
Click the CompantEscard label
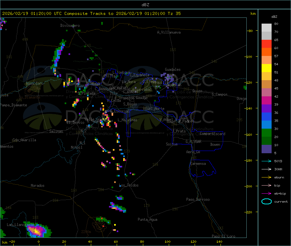[x=212, y=134]
